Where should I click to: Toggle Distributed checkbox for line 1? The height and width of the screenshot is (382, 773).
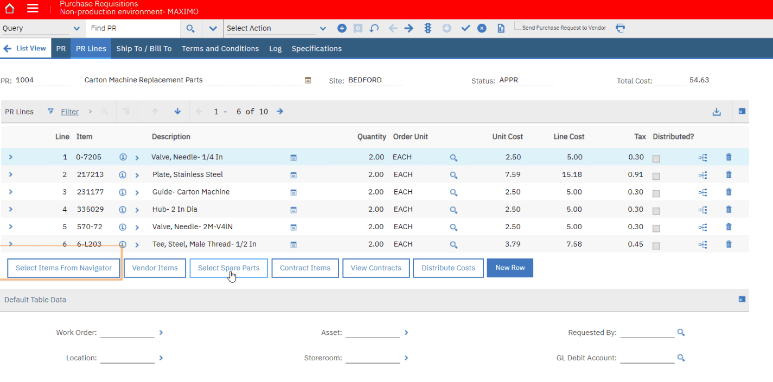click(x=656, y=159)
